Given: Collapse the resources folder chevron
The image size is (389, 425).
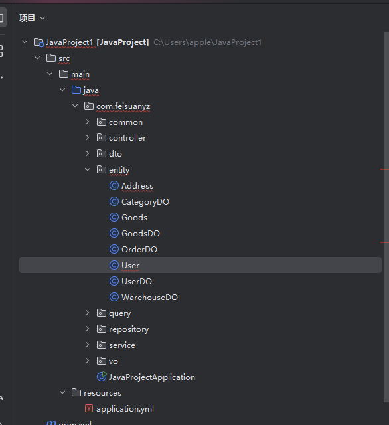Looking at the screenshot, I should coord(62,392).
